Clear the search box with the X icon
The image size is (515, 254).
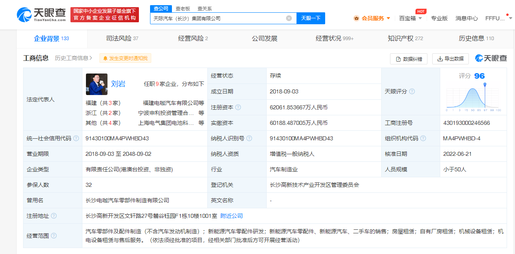click(289, 18)
